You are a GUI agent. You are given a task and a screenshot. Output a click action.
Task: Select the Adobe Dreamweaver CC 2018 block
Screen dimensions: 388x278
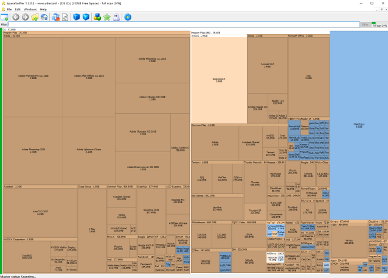click(143, 168)
